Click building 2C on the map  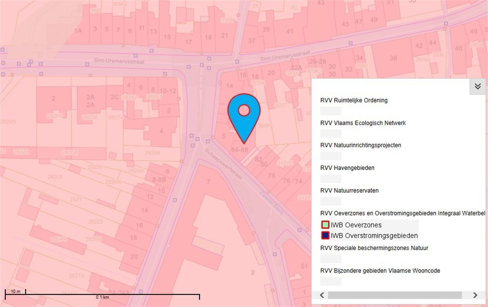pos(114,97)
